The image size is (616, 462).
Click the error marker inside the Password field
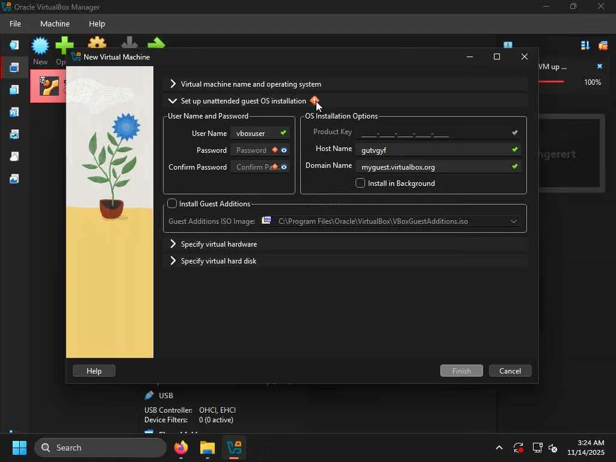[x=274, y=150]
